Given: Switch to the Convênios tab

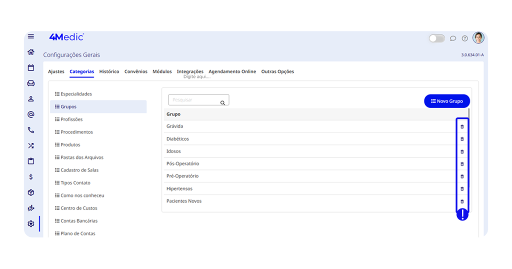Looking at the screenshot, I should [x=136, y=71].
